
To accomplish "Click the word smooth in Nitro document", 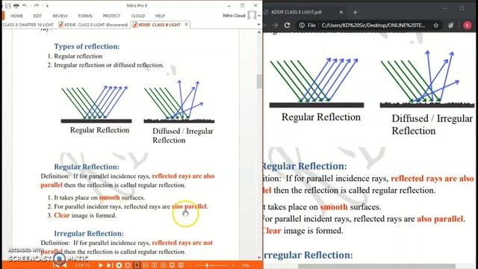I will click(x=110, y=197).
